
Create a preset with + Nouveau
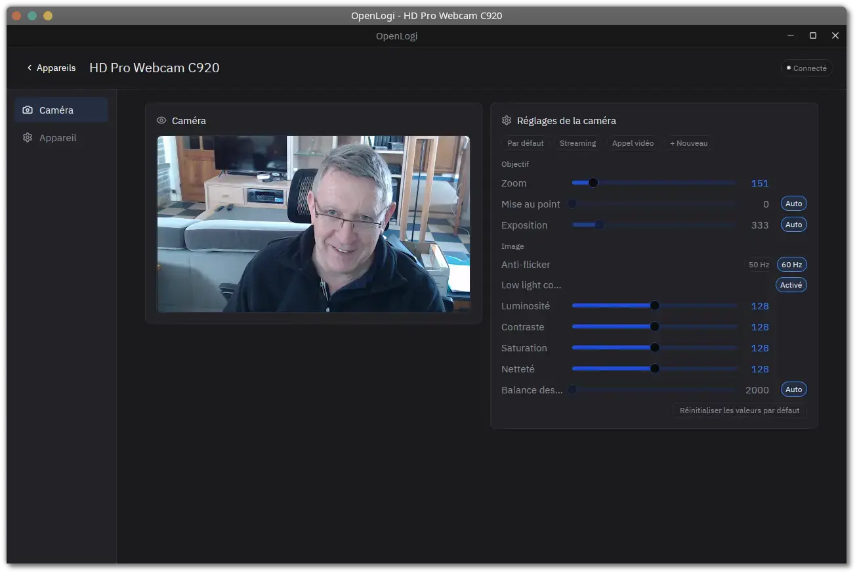[688, 143]
